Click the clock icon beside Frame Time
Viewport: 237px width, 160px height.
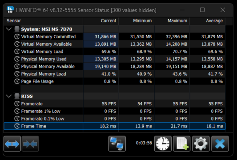17,126
